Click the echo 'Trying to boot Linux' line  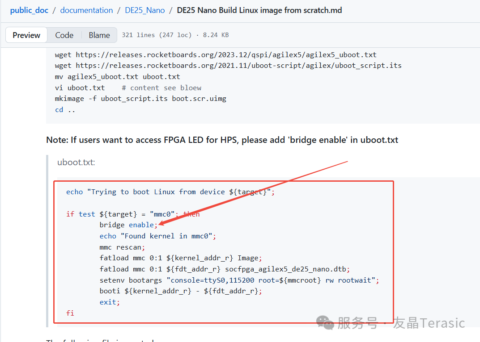170,192
